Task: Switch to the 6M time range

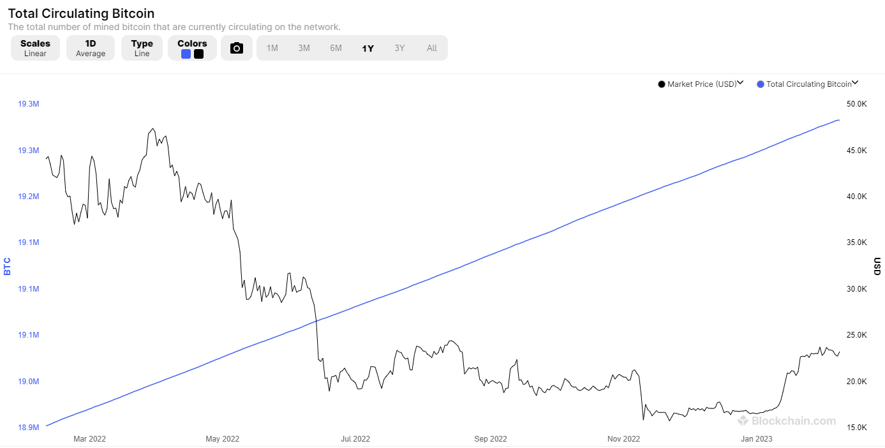Action: [x=336, y=48]
